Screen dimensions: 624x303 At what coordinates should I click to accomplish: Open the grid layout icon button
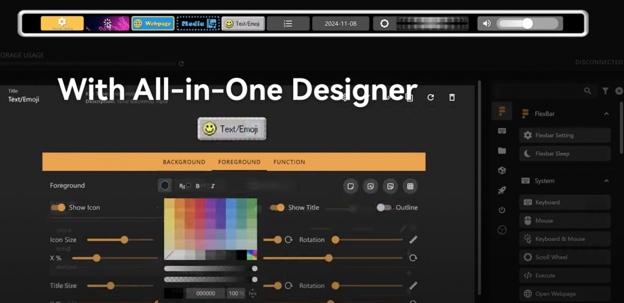410,186
